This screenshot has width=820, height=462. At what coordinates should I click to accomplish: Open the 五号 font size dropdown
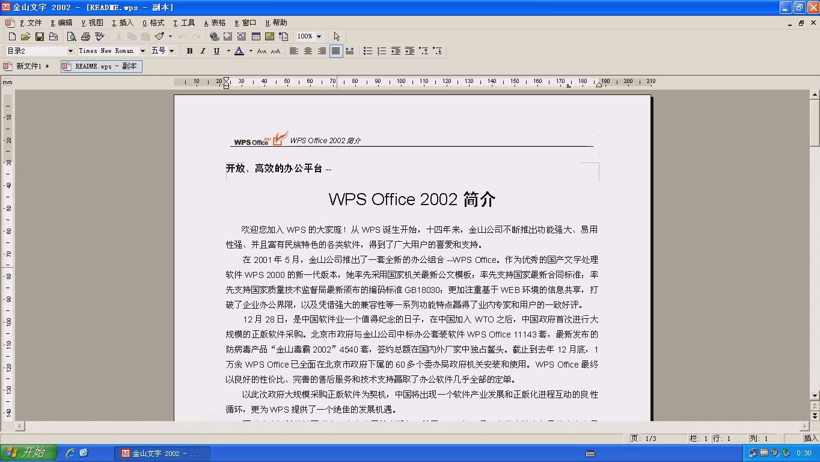point(171,51)
